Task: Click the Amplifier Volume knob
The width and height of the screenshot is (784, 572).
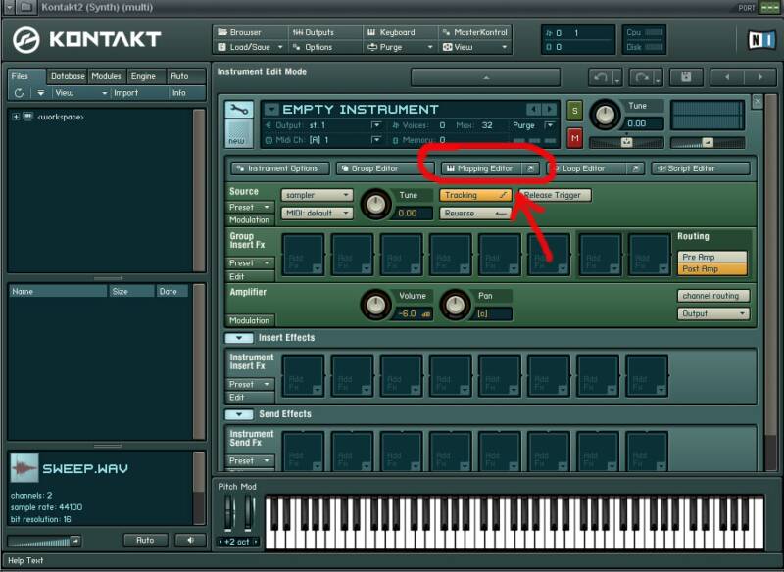Action: [x=375, y=305]
